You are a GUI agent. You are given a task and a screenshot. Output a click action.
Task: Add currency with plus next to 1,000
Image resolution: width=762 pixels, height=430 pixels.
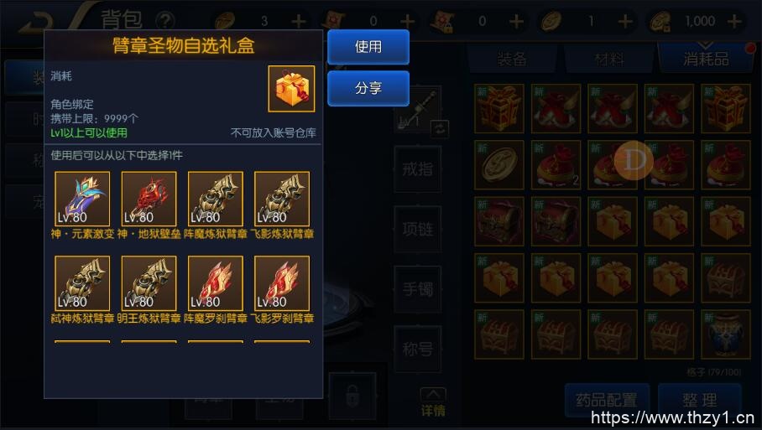(x=734, y=21)
